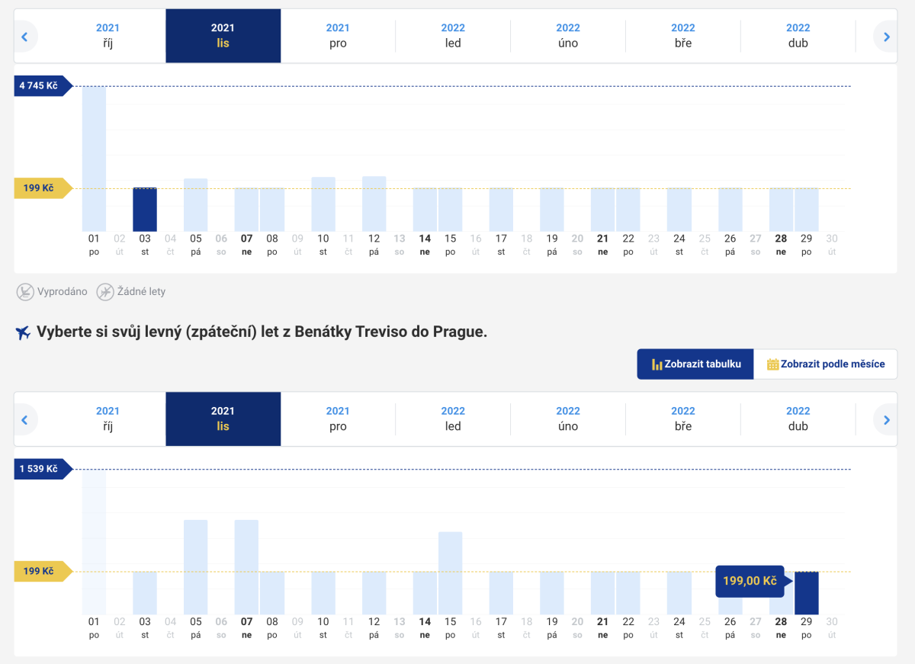Choose 2021 říj in outbound month carousel

(x=108, y=36)
